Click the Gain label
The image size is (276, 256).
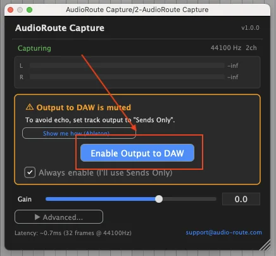(25, 199)
